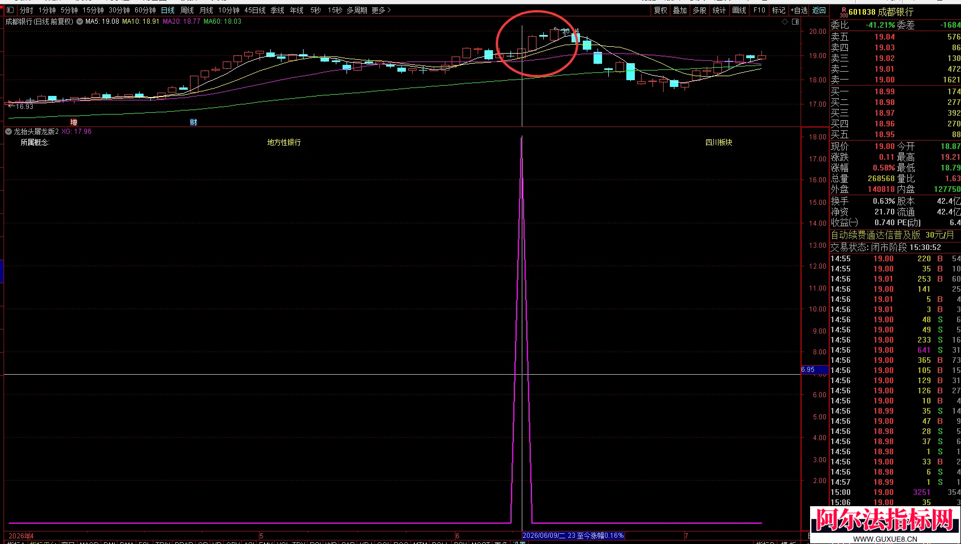Add stock with the +自选 button
This screenshot has height=544, width=961.
799,10
